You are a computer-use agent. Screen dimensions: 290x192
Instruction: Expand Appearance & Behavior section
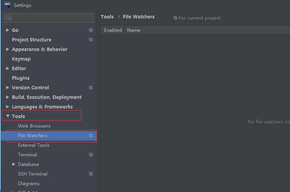tap(8, 49)
